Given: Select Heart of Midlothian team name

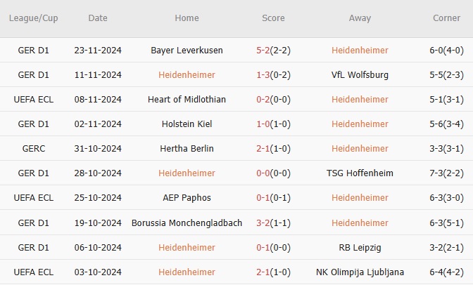Looking at the screenshot, I should tap(187, 100).
